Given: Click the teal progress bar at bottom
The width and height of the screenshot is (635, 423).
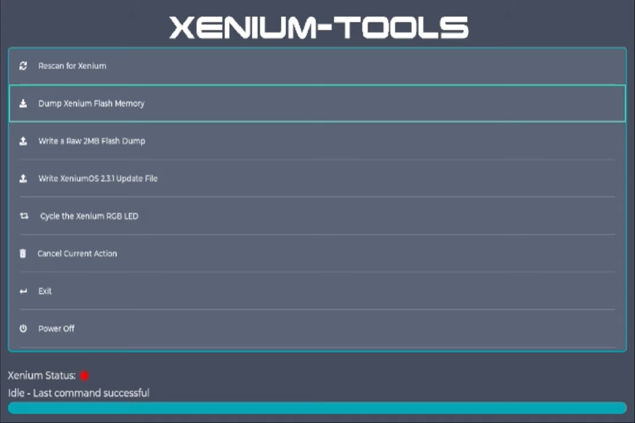Looking at the screenshot, I should click(x=317, y=408).
